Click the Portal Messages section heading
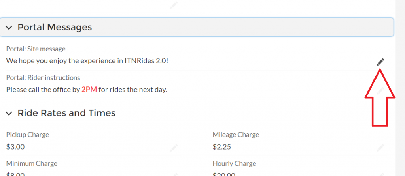 (55, 27)
